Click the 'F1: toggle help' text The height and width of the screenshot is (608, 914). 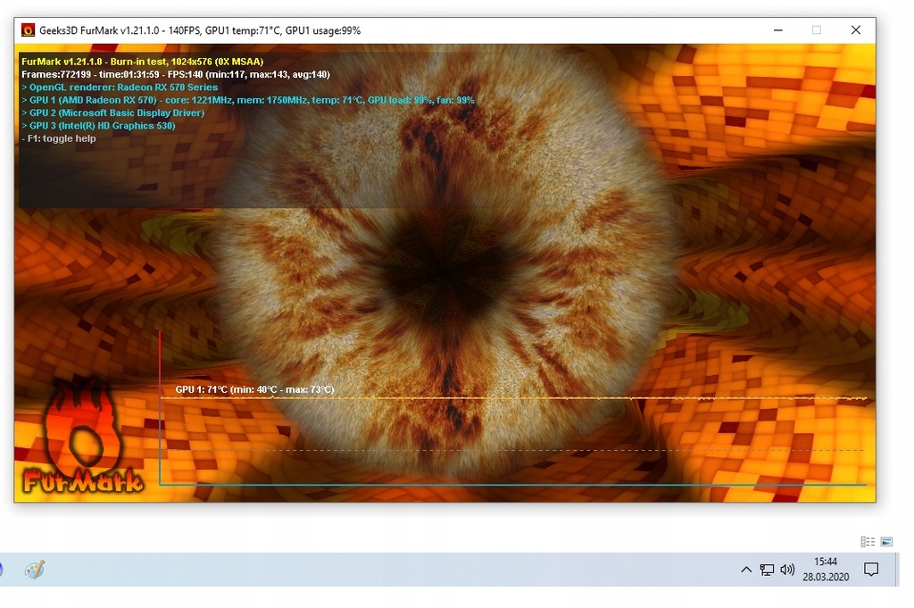click(59, 138)
